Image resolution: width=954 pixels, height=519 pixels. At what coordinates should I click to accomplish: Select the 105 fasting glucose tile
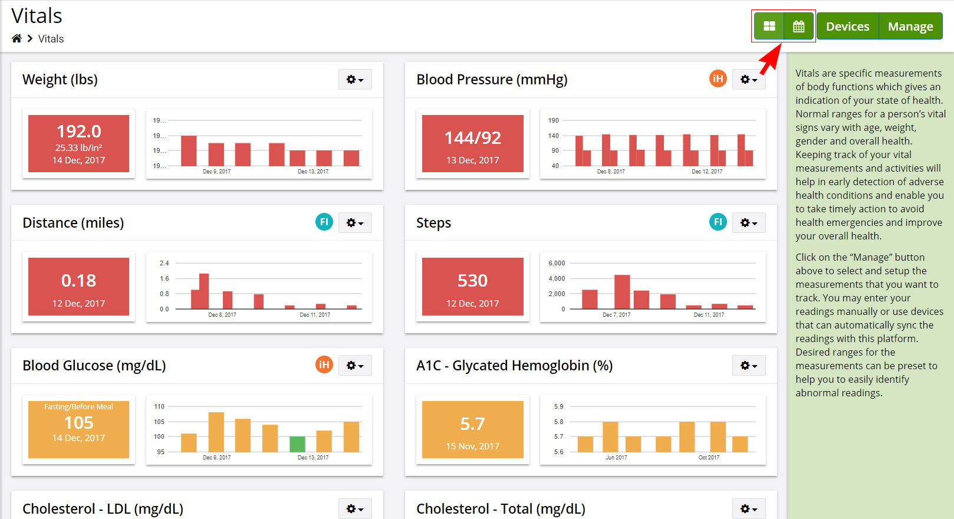coord(78,429)
